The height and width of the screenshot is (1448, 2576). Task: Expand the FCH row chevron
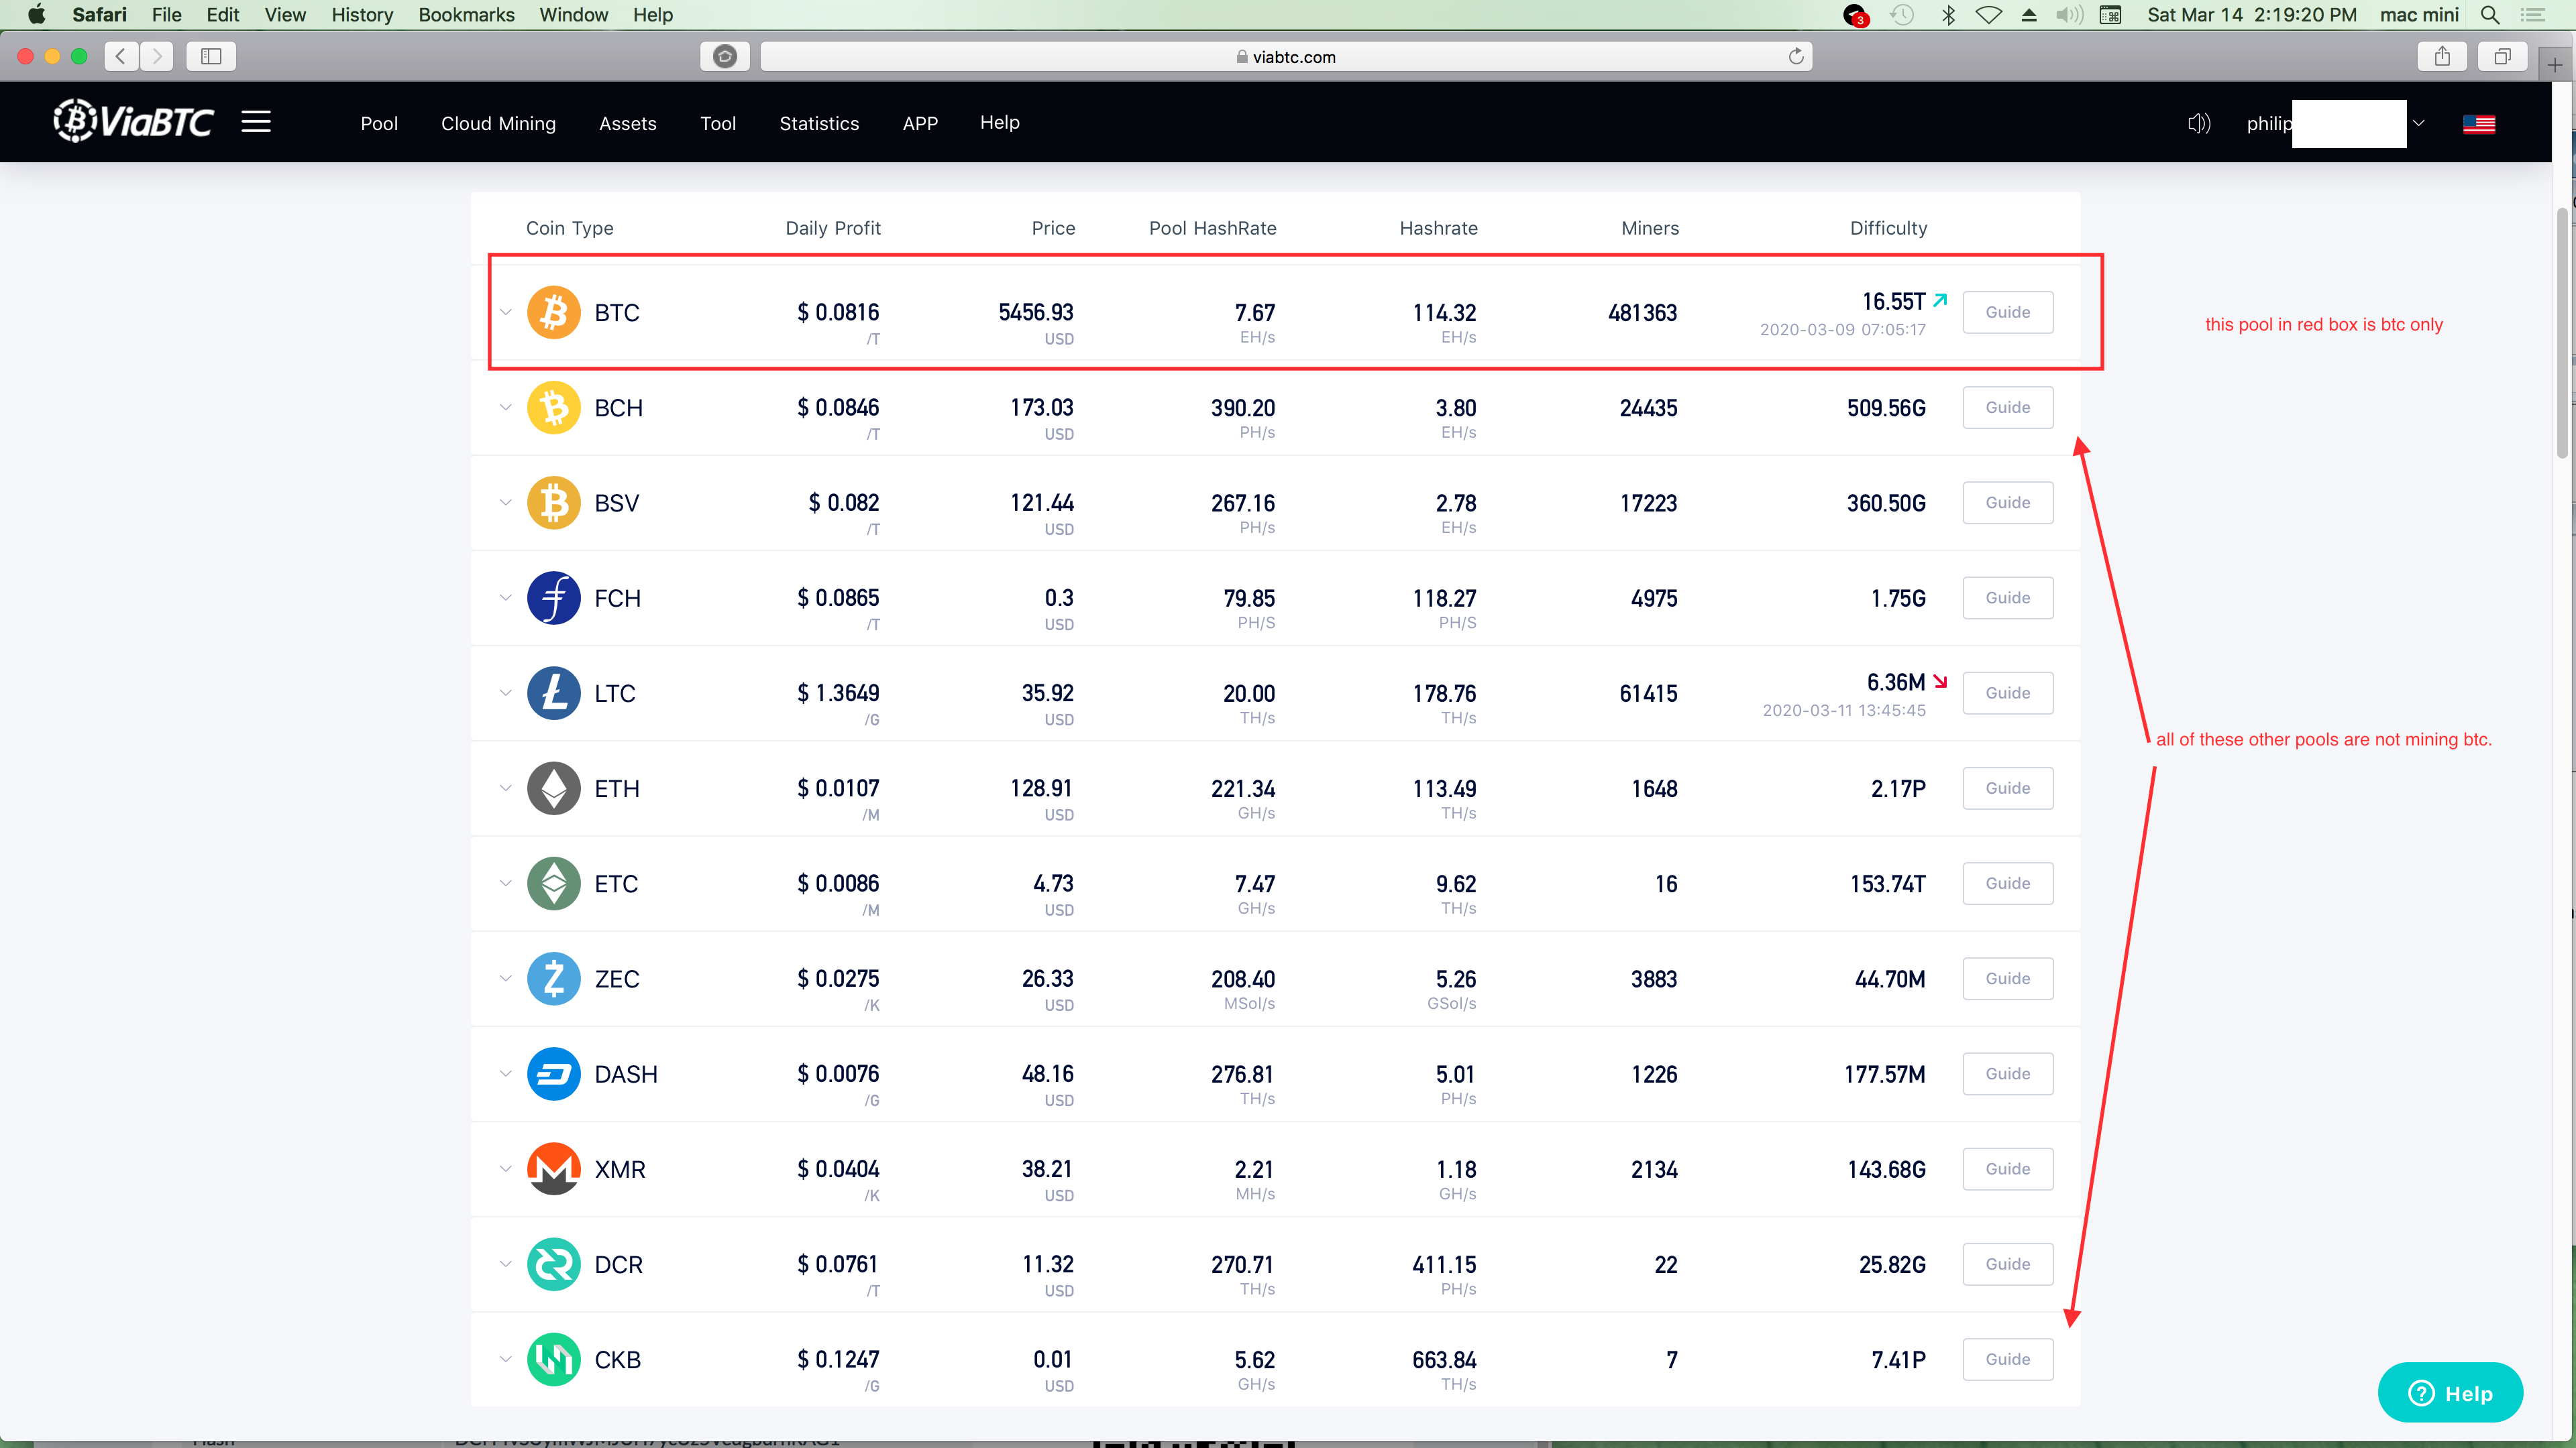(x=506, y=597)
